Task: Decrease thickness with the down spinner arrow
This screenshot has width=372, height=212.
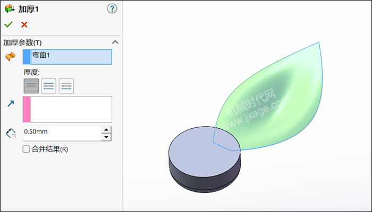Action: tap(106, 137)
